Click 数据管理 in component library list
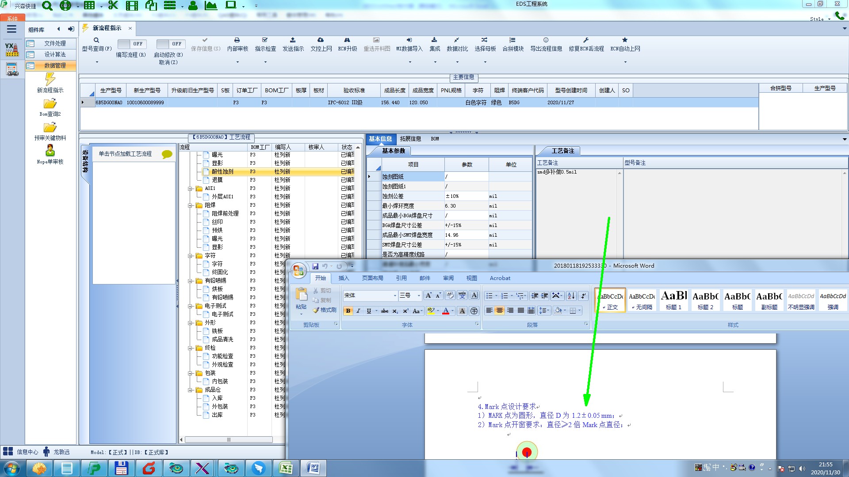The image size is (849, 477). [55, 65]
